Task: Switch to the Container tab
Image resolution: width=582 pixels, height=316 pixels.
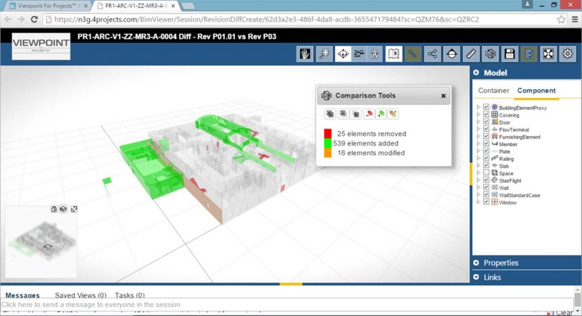Action: click(x=493, y=90)
